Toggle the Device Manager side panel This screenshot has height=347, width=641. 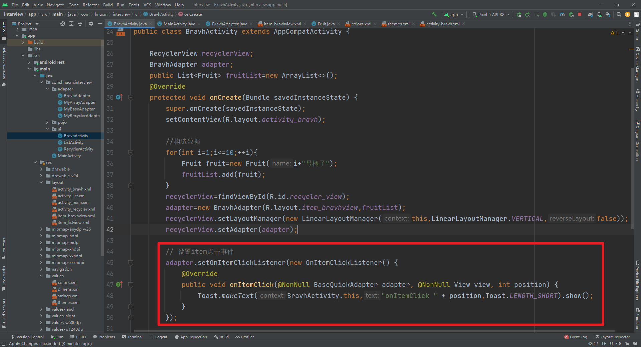pos(637,64)
